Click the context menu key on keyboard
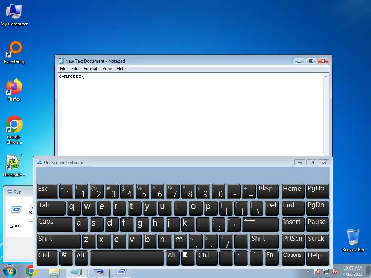The image size is (371, 278). coord(187,258)
